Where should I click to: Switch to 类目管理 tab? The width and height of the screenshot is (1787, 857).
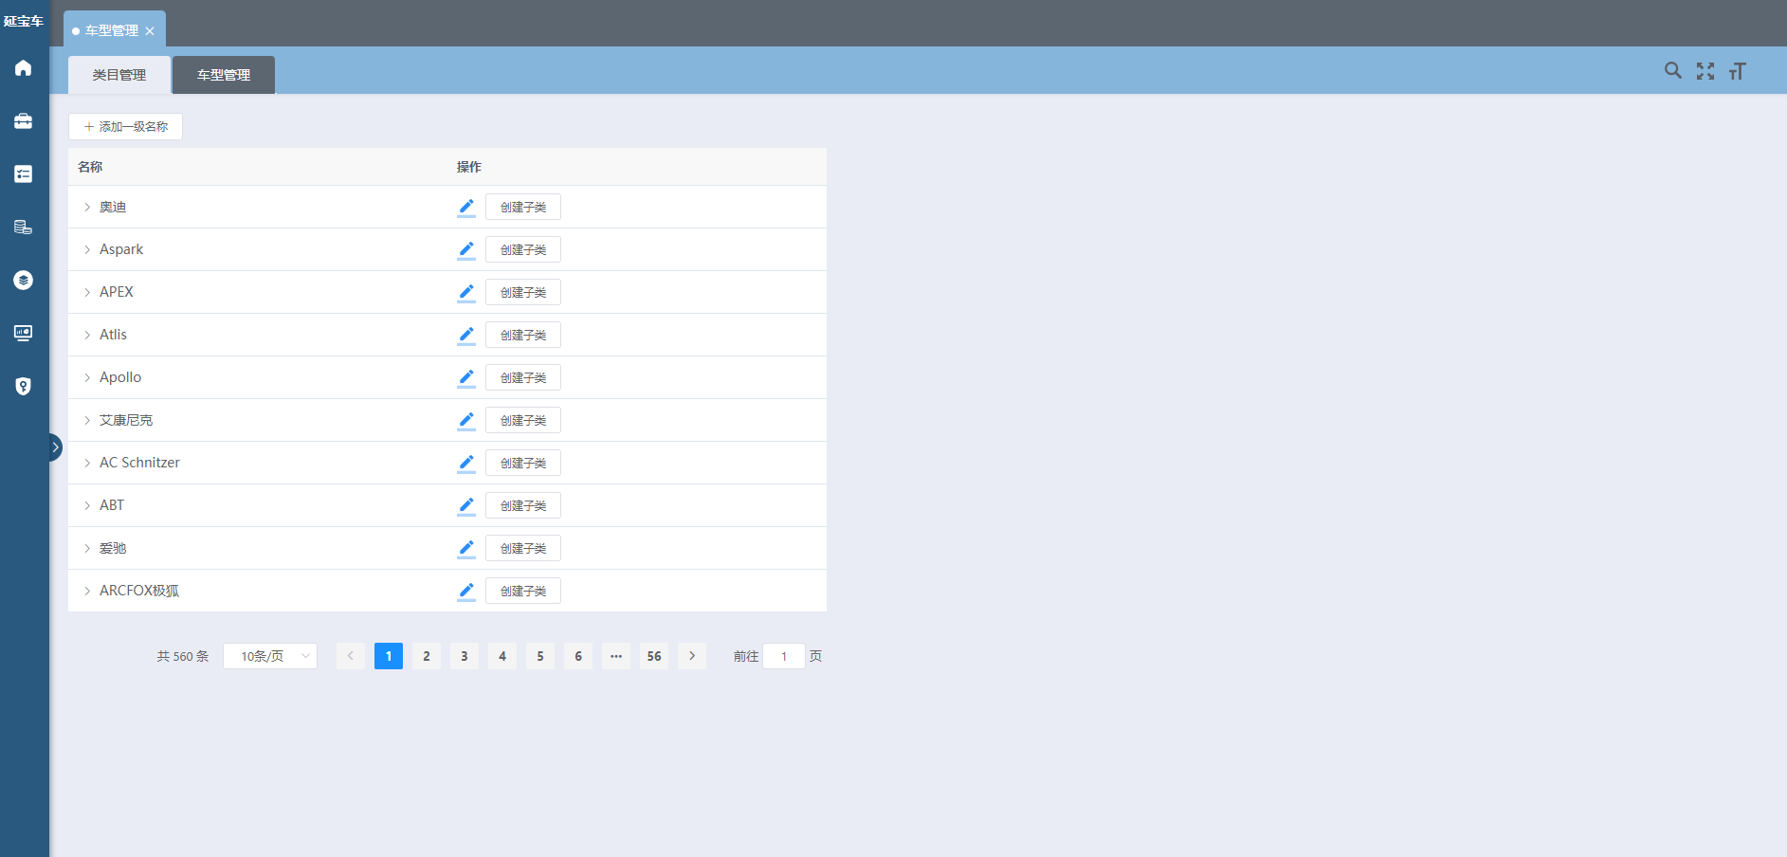(x=119, y=75)
